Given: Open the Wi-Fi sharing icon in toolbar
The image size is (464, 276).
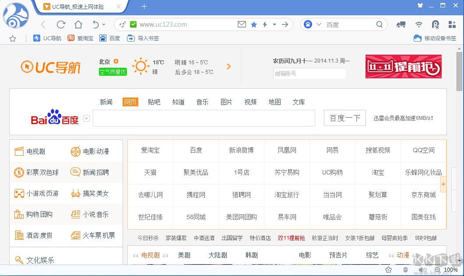Looking at the screenshot, I should [418, 24].
